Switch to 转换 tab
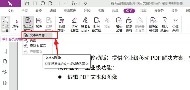190x90 pixels. [39, 11]
